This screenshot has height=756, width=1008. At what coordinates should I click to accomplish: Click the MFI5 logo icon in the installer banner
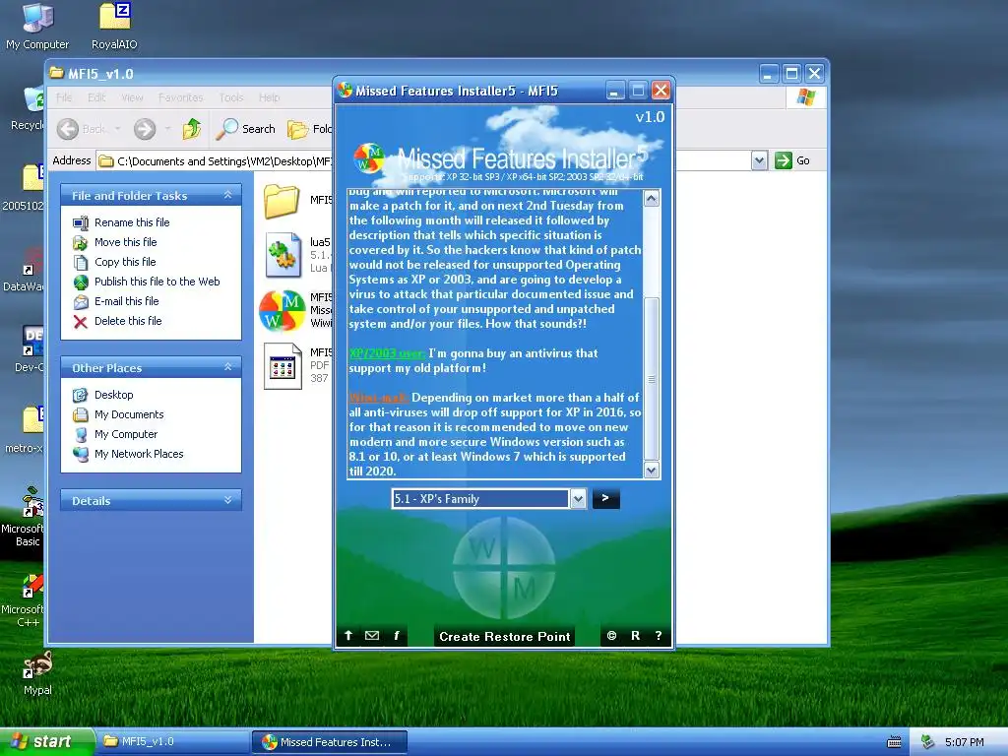369,158
